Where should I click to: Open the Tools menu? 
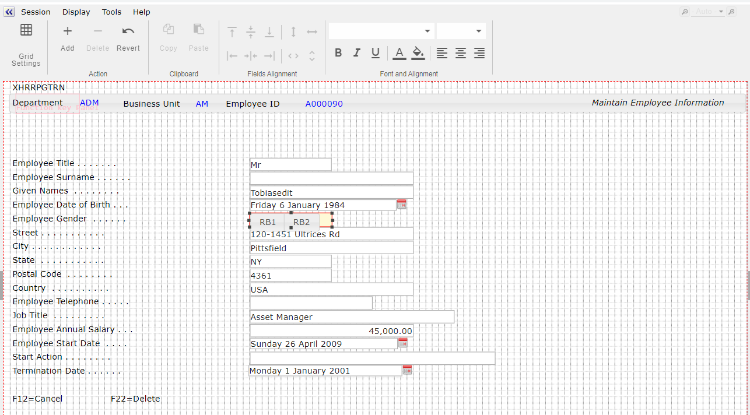[111, 12]
